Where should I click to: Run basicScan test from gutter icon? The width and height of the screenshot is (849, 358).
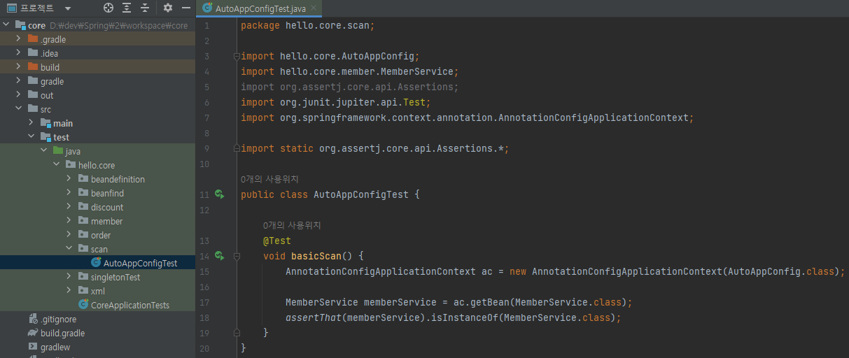(220, 256)
